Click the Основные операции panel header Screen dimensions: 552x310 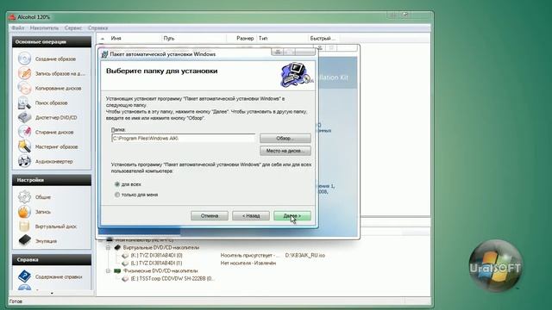click(x=52, y=42)
